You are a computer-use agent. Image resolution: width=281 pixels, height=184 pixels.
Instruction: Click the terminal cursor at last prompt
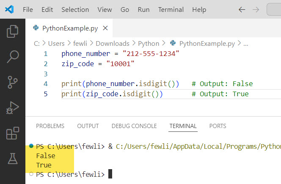click(x=110, y=174)
